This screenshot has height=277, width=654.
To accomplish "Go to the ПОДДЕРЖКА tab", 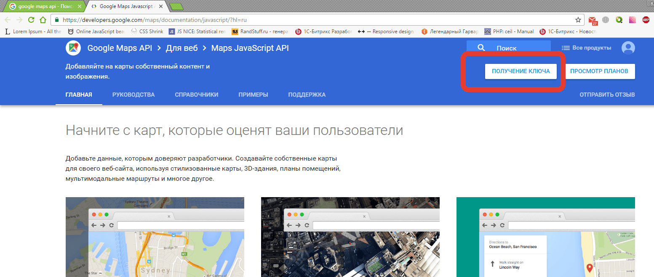I will [307, 95].
